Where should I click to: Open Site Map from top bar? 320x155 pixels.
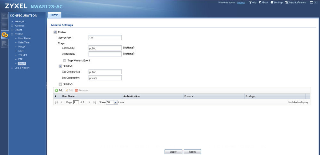[276, 3]
